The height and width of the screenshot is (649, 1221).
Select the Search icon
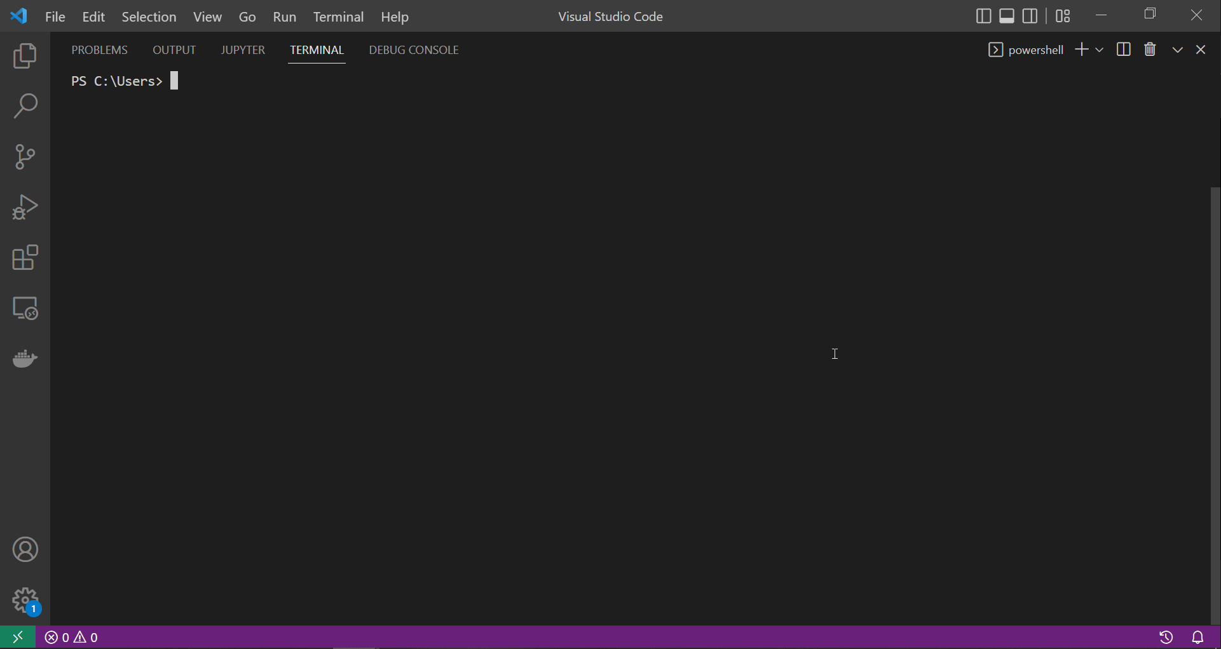click(25, 105)
